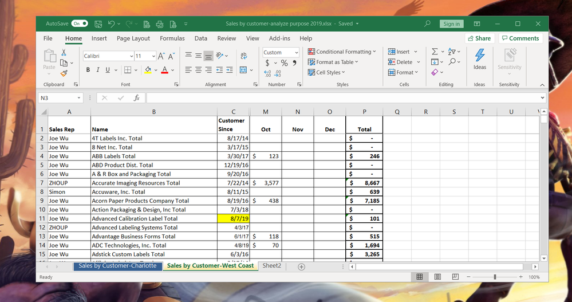The image size is (572, 302).
Task: Click Insert cells button
Action: (399, 52)
